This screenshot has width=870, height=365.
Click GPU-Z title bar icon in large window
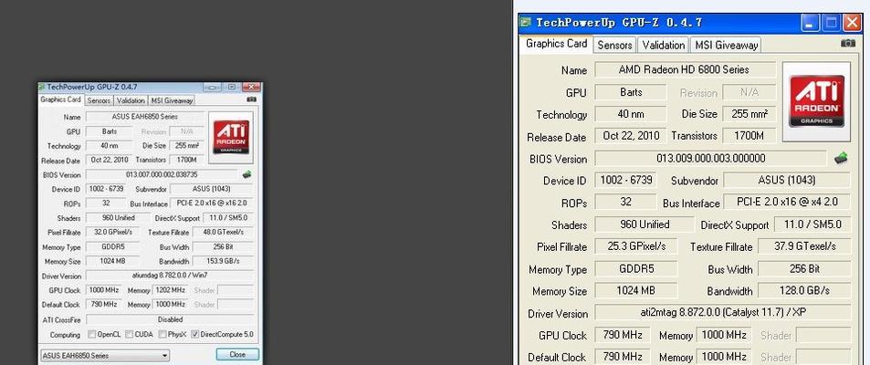(525, 22)
